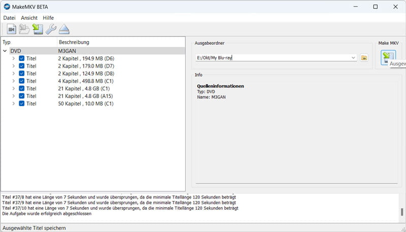
Task: Click the Make MKV start button icon
Action: 388,57
